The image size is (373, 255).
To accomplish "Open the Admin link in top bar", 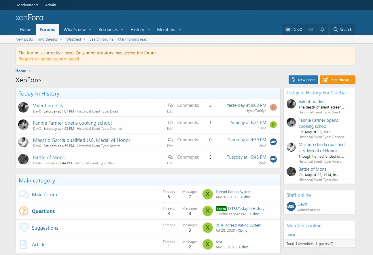I will click(51, 5).
